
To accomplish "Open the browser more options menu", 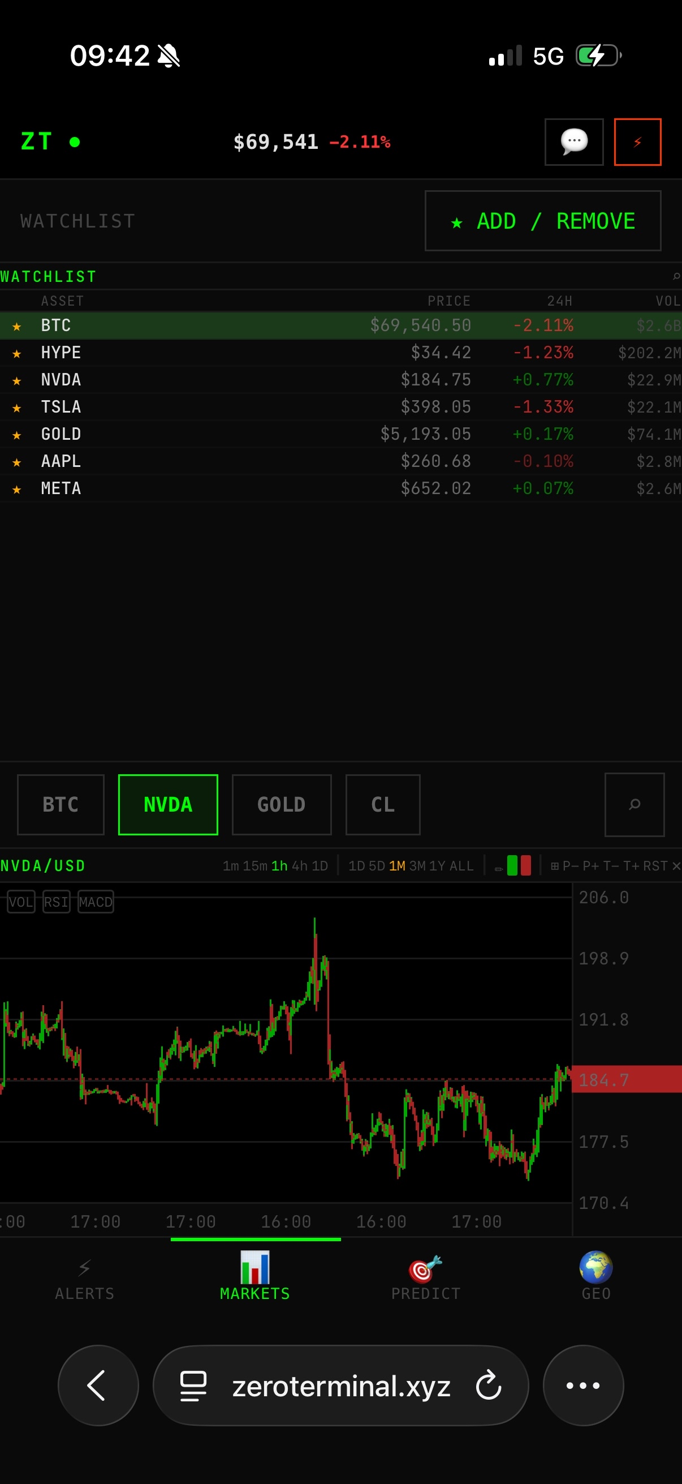I will click(583, 1386).
